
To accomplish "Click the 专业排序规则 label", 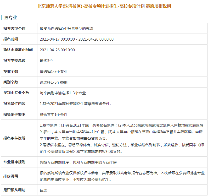I will pyautogui.click(x=14, y=162).
